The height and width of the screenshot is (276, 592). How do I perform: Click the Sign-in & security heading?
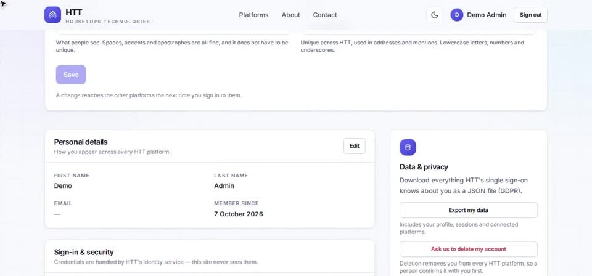(x=84, y=252)
